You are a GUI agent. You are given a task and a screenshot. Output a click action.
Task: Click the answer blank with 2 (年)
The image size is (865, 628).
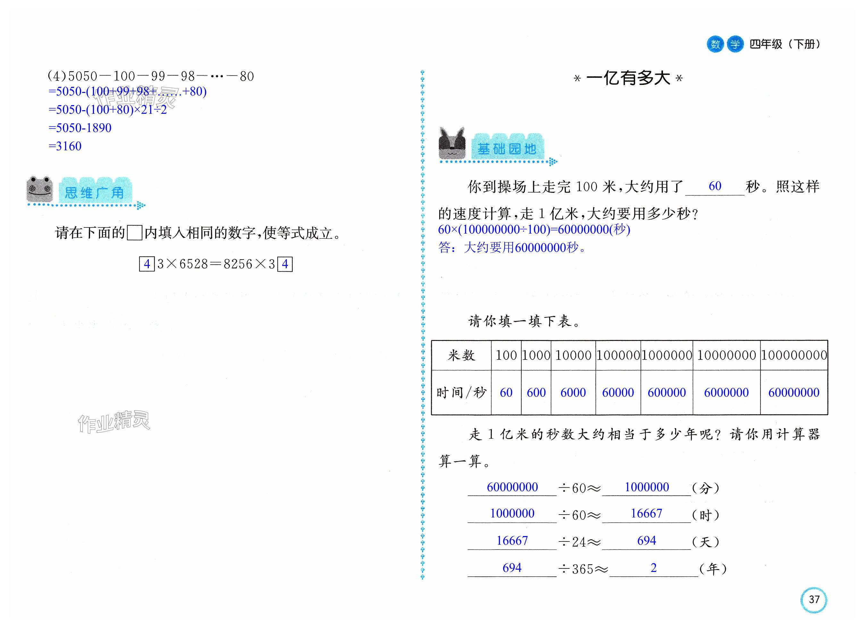point(653,568)
